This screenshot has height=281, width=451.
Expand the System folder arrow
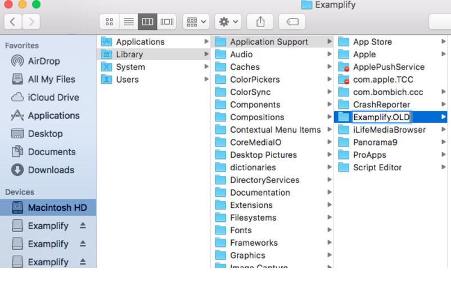click(206, 66)
